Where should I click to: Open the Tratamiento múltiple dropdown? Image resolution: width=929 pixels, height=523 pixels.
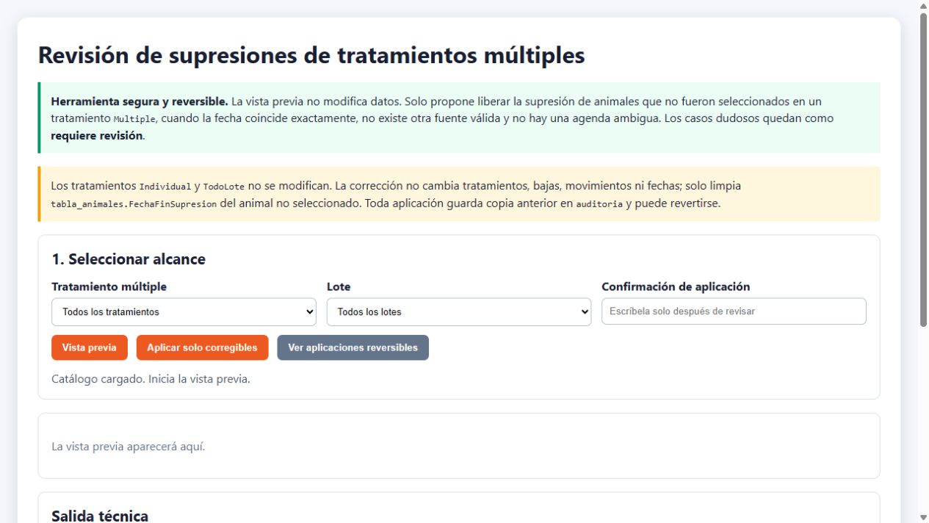[184, 311]
